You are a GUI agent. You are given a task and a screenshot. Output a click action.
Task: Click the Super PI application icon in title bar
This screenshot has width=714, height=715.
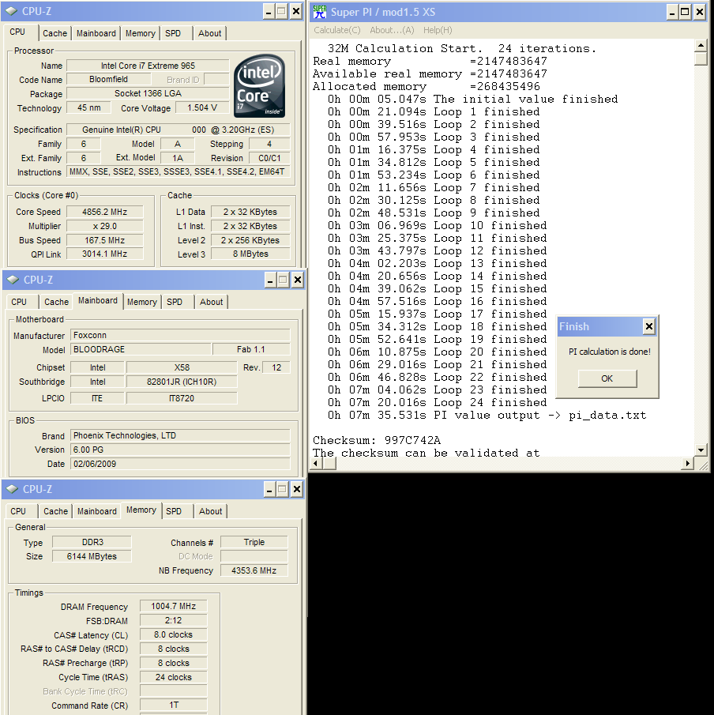320,12
